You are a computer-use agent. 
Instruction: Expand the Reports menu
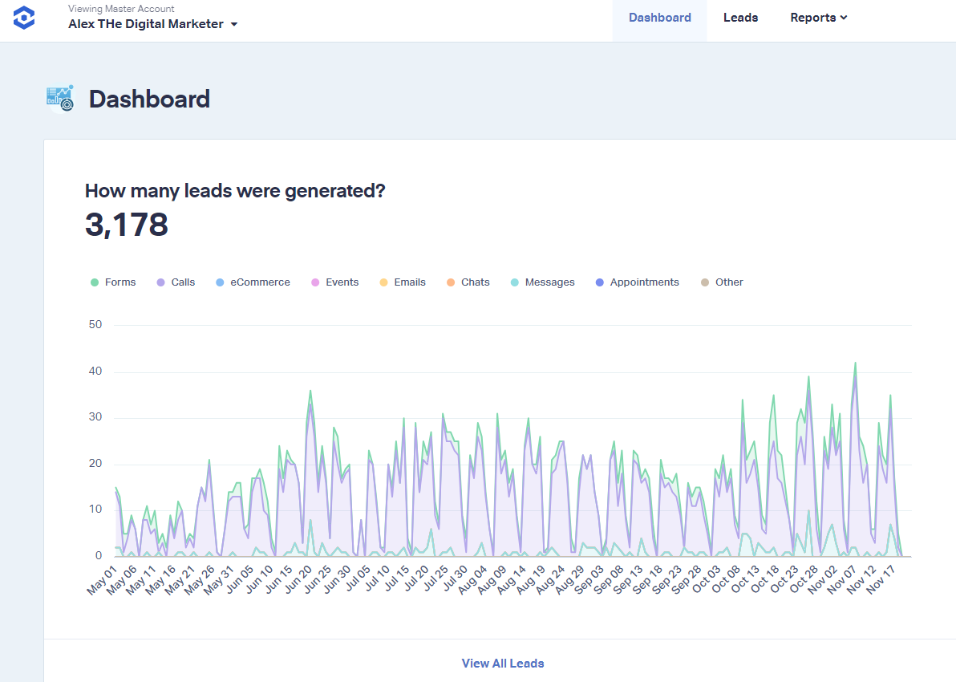(818, 18)
